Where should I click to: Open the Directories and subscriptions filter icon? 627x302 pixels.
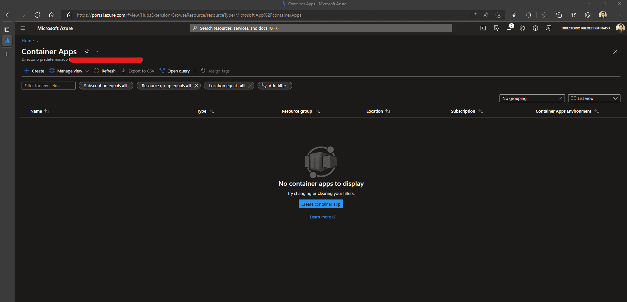click(x=496, y=28)
